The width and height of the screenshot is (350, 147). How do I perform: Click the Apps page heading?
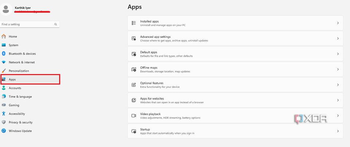coord(135,7)
